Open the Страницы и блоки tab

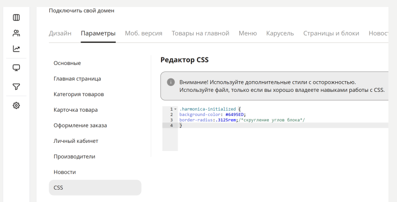(331, 33)
